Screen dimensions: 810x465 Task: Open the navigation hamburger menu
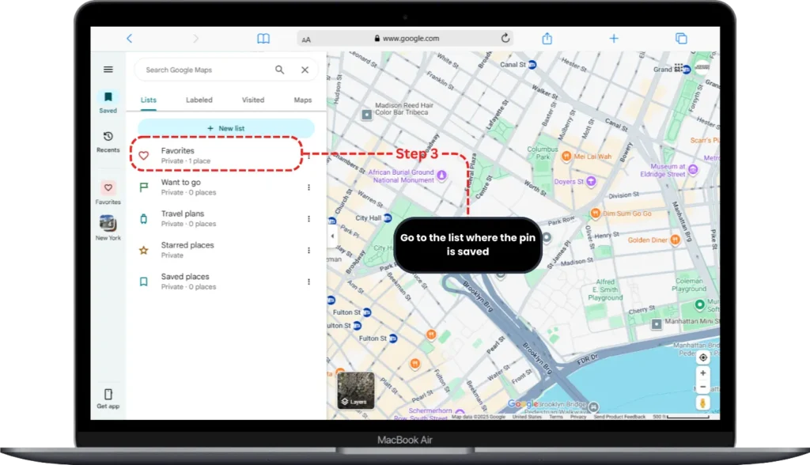point(108,69)
